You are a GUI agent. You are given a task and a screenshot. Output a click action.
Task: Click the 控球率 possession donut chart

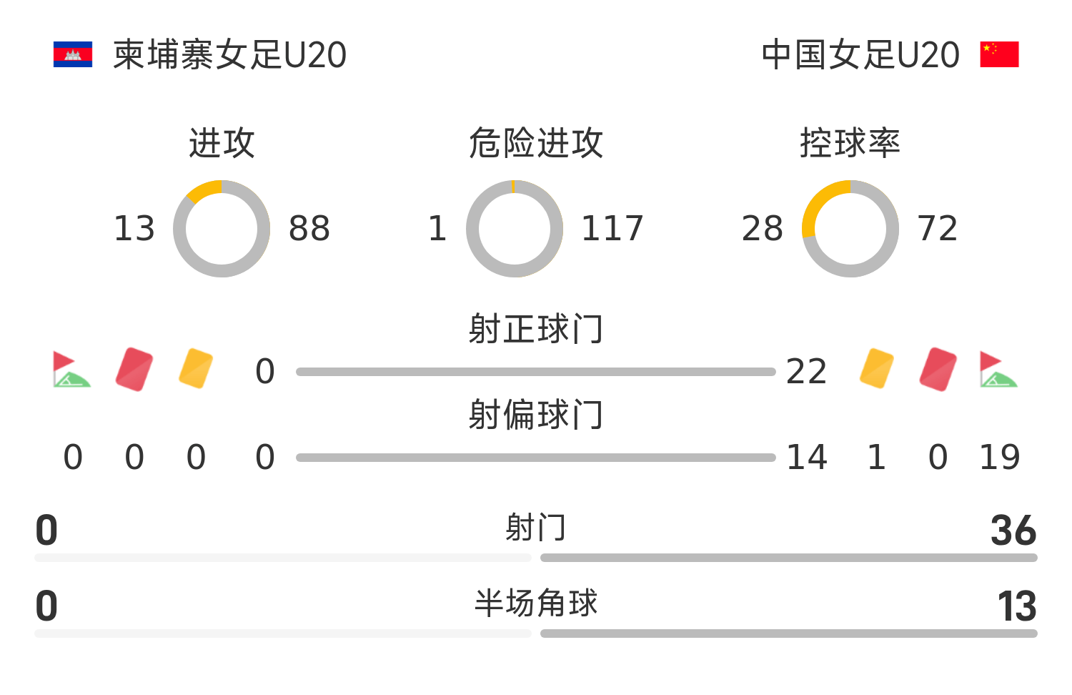(850, 229)
